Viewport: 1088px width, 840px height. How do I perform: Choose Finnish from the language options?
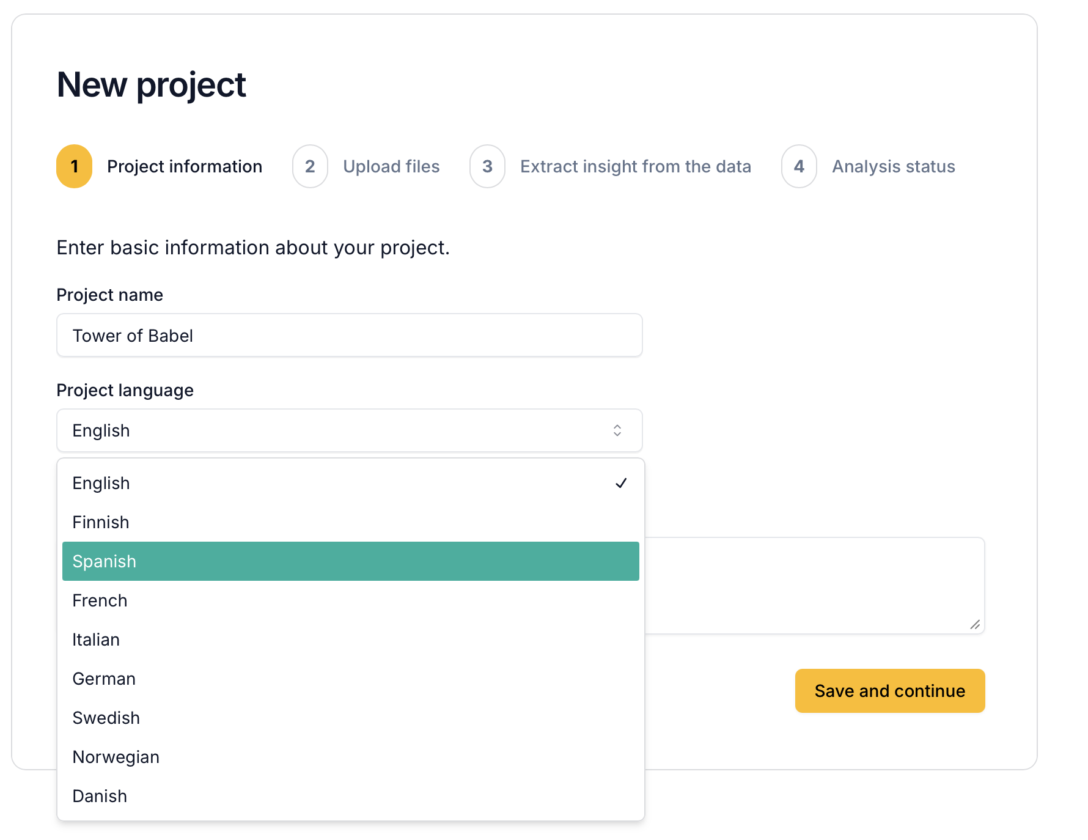coord(244,521)
